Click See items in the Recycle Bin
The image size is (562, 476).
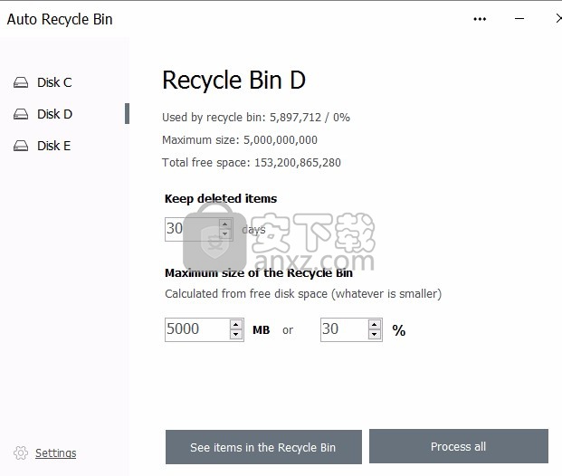[263, 447]
